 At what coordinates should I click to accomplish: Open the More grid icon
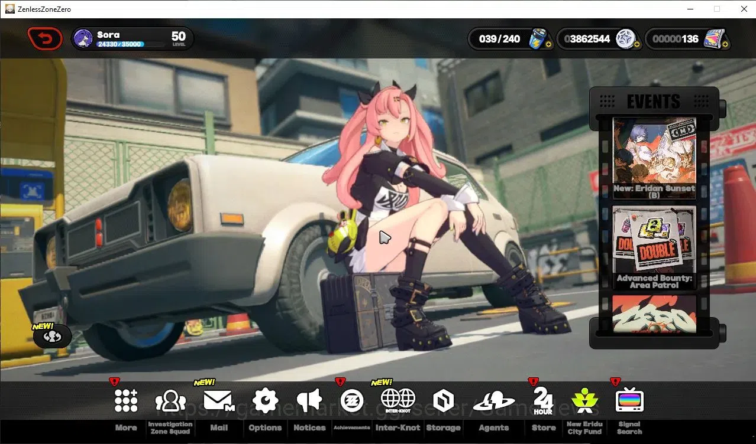pos(126,401)
